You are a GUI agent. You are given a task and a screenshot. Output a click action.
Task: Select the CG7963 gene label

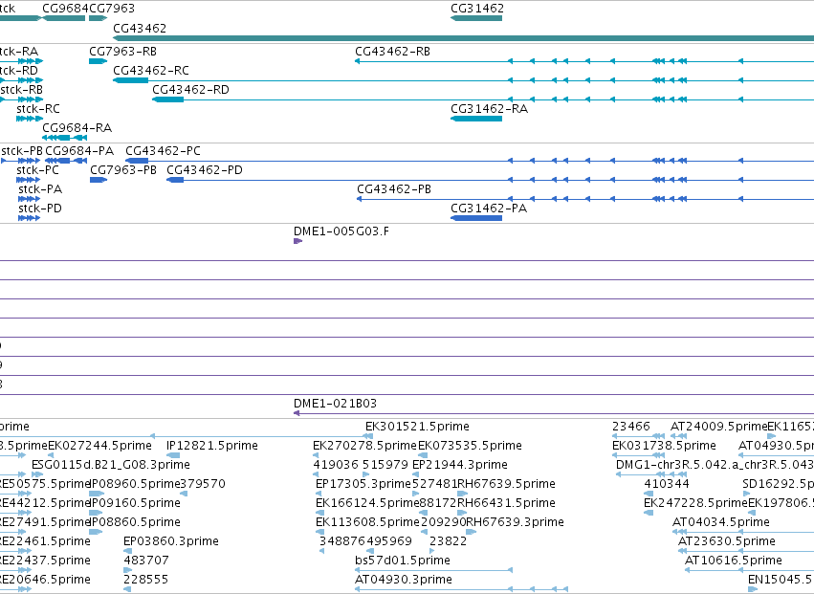(x=112, y=9)
